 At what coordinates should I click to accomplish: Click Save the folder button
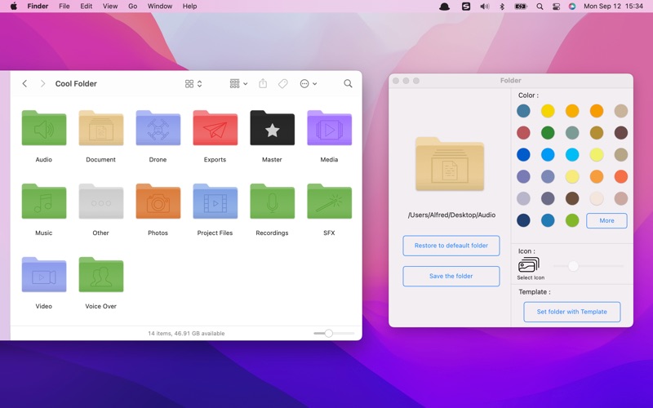point(451,276)
